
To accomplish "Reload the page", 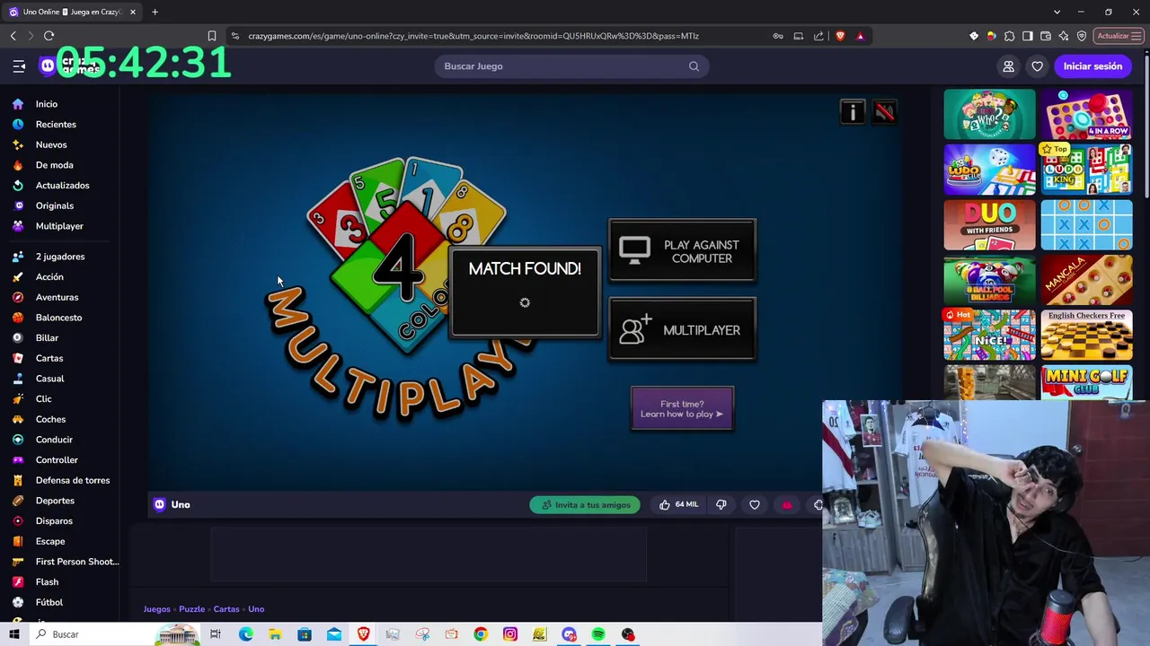I will [x=49, y=36].
